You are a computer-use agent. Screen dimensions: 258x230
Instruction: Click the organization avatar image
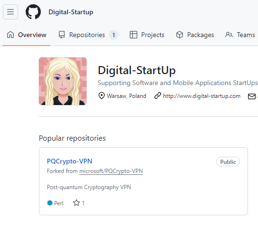[63, 81]
